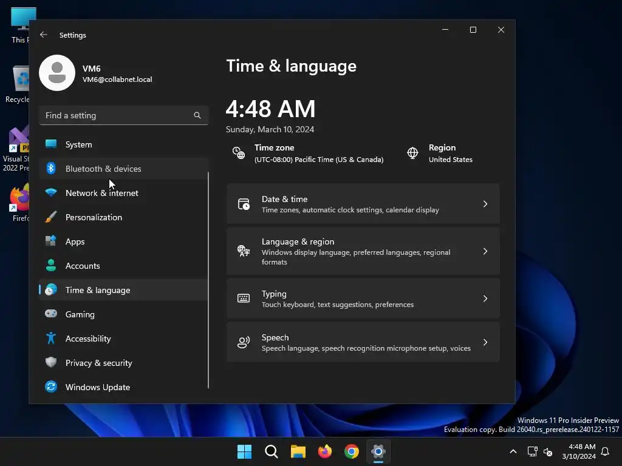
Task: Click the search magnifier in Find a setting
Action: tap(197, 115)
